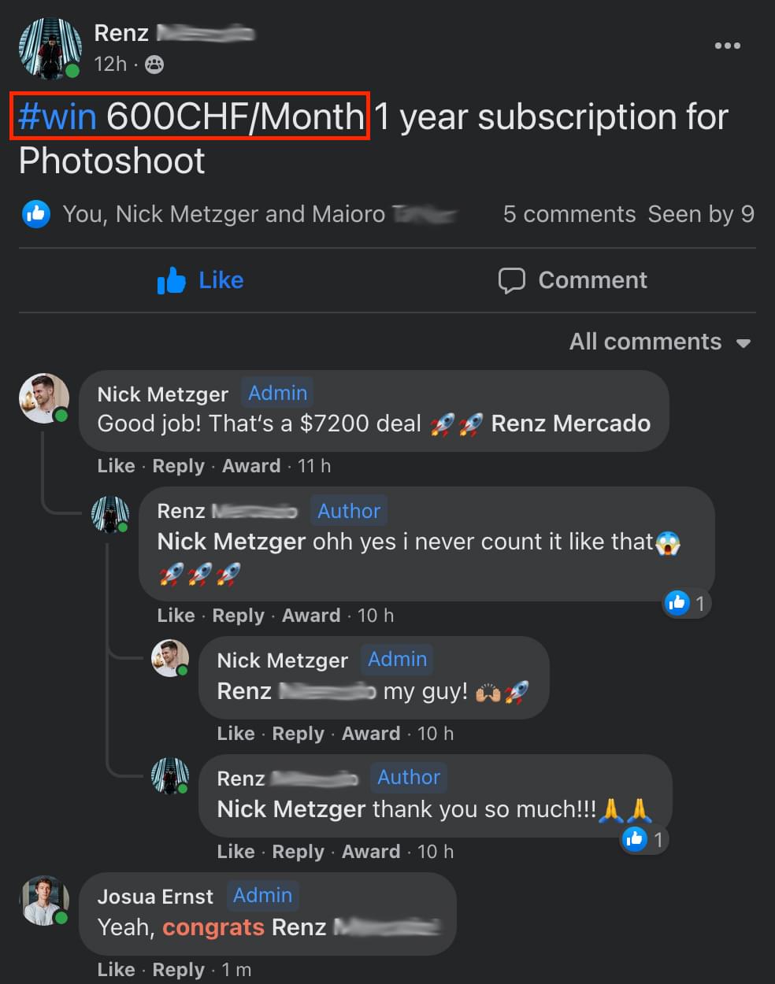
Task: Reply to Nick Metzger's 'Good job' comment
Action: click(x=178, y=466)
